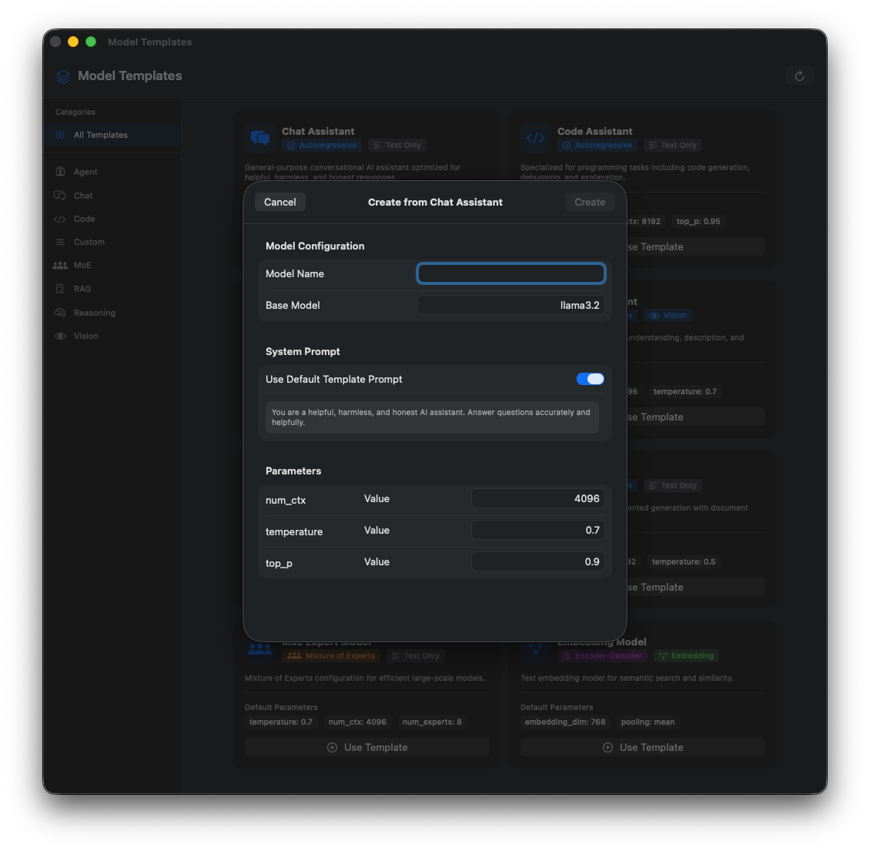Click the Agent category icon in sidebar
The height and width of the screenshot is (851, 870).
[60, 172]
